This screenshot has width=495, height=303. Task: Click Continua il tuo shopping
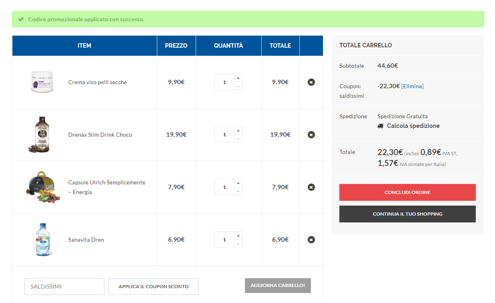(407, 214)
